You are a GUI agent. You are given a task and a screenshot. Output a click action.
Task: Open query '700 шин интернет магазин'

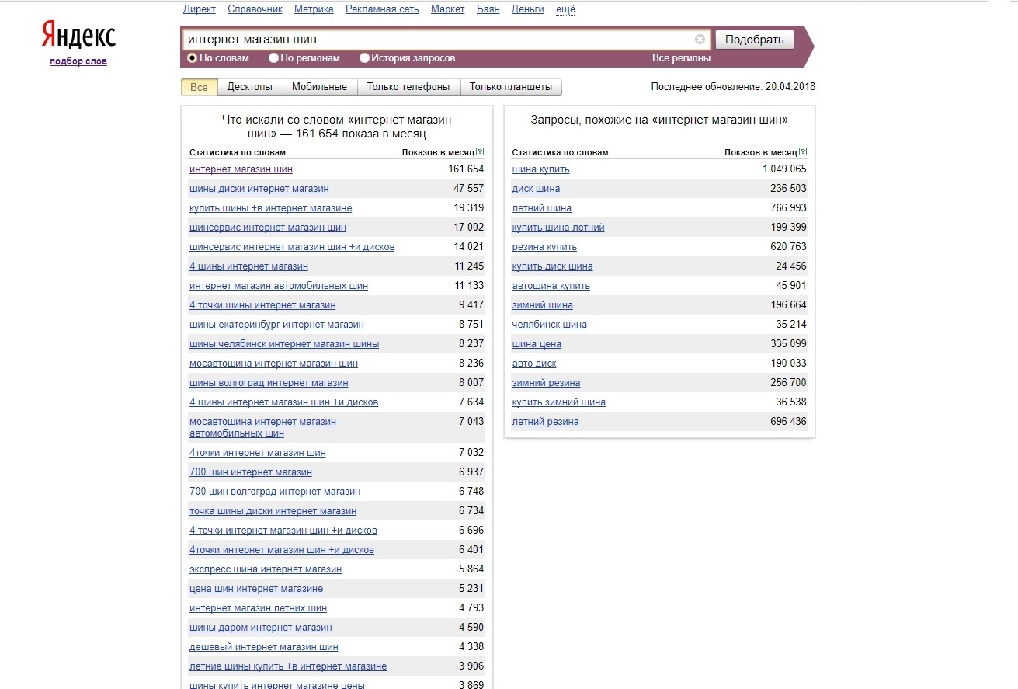[251, 472]
